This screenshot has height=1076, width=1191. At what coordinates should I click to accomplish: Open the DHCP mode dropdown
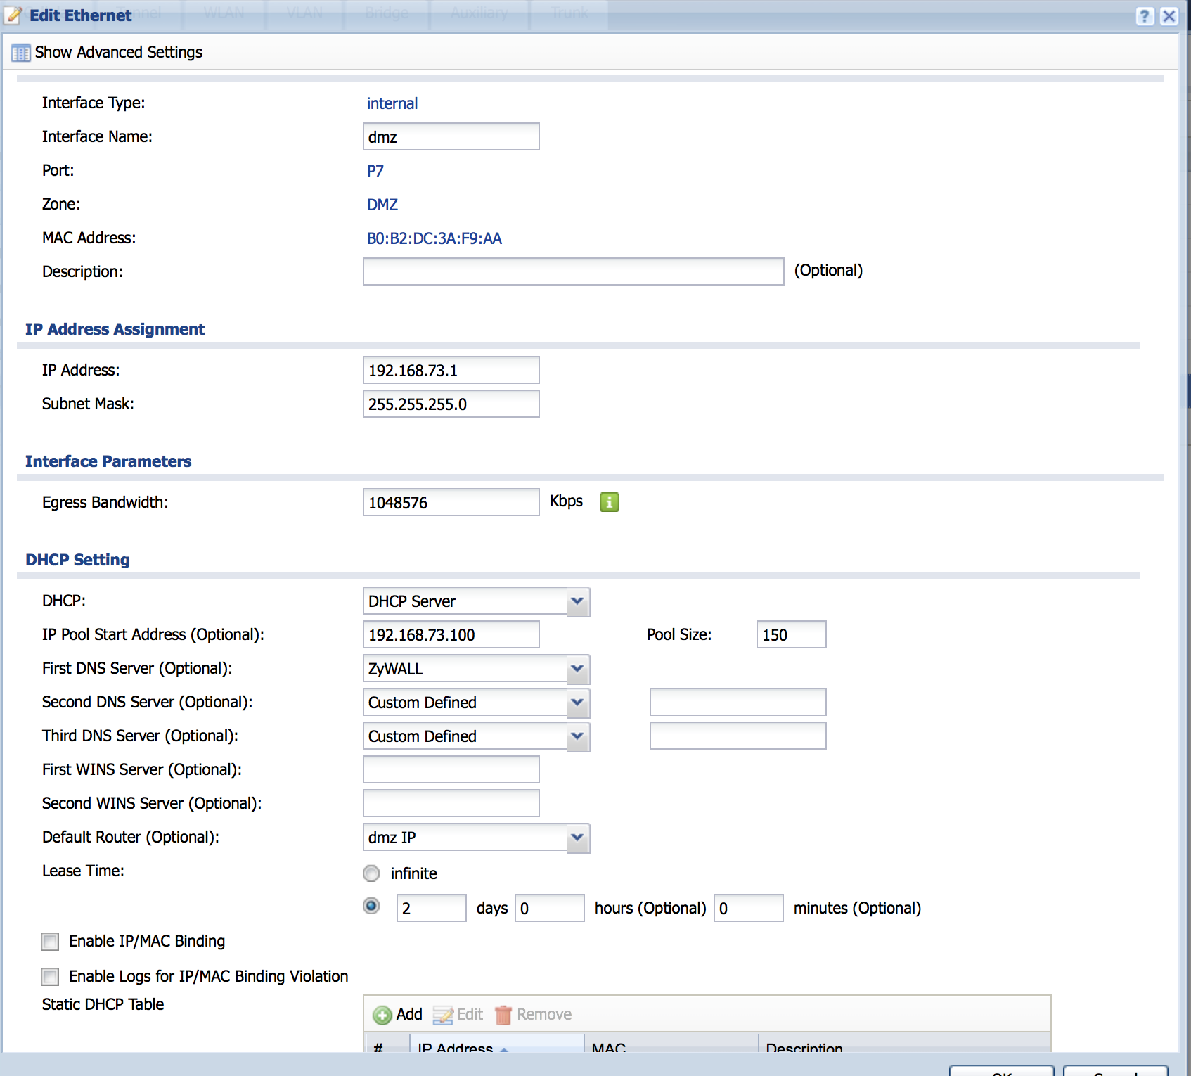point(577,601)
